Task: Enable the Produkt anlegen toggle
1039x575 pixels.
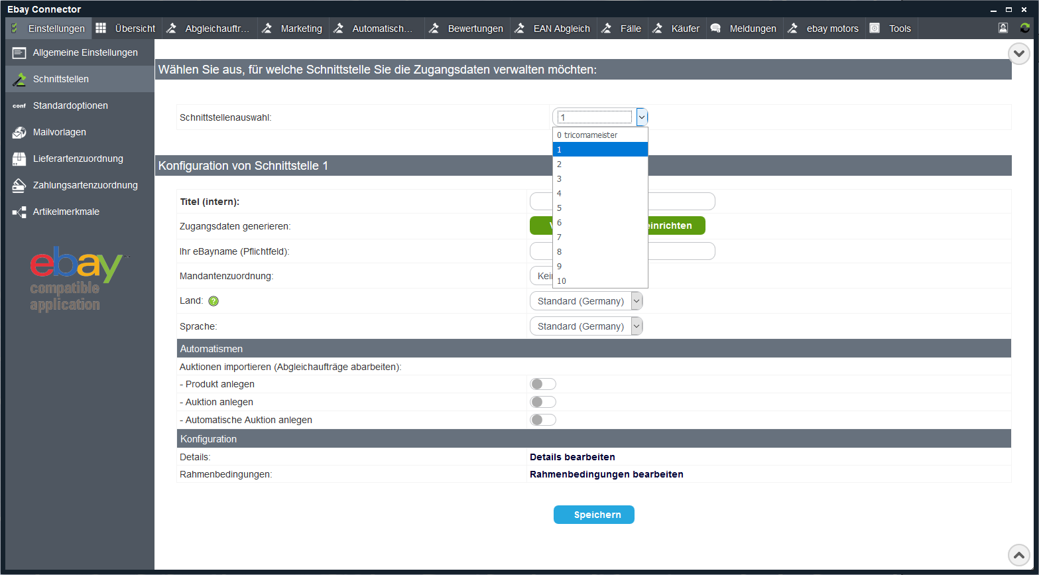Action: [x=542, y=384]
